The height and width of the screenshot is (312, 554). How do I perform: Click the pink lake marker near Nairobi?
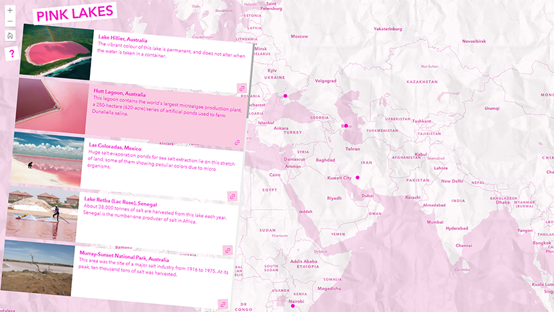tap(292, 306)
